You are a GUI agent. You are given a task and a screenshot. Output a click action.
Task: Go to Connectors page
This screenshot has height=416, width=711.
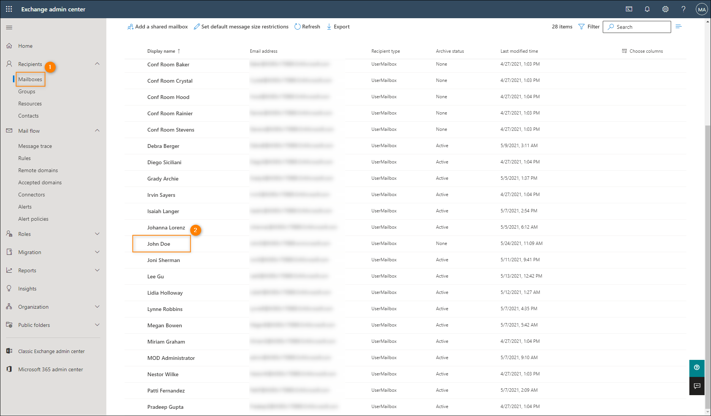coord(32,195)
